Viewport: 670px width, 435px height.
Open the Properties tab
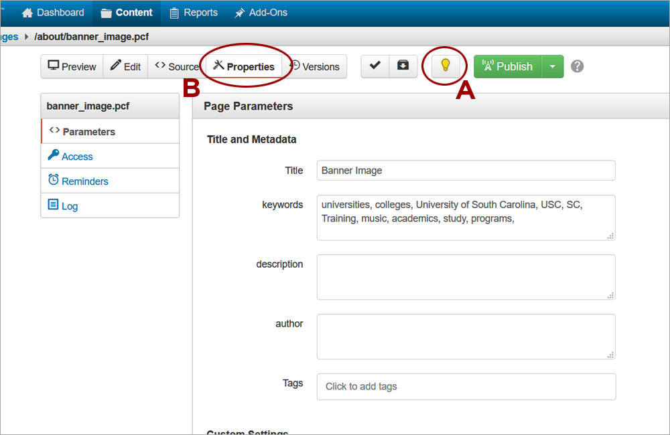[x=244, y=67]
